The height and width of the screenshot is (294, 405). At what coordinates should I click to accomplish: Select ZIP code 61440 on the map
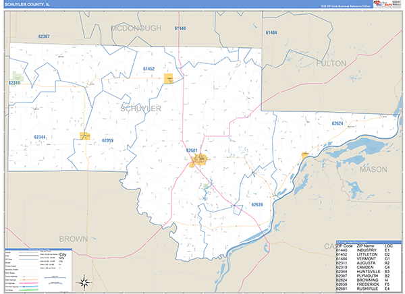(x=180, y=28)
